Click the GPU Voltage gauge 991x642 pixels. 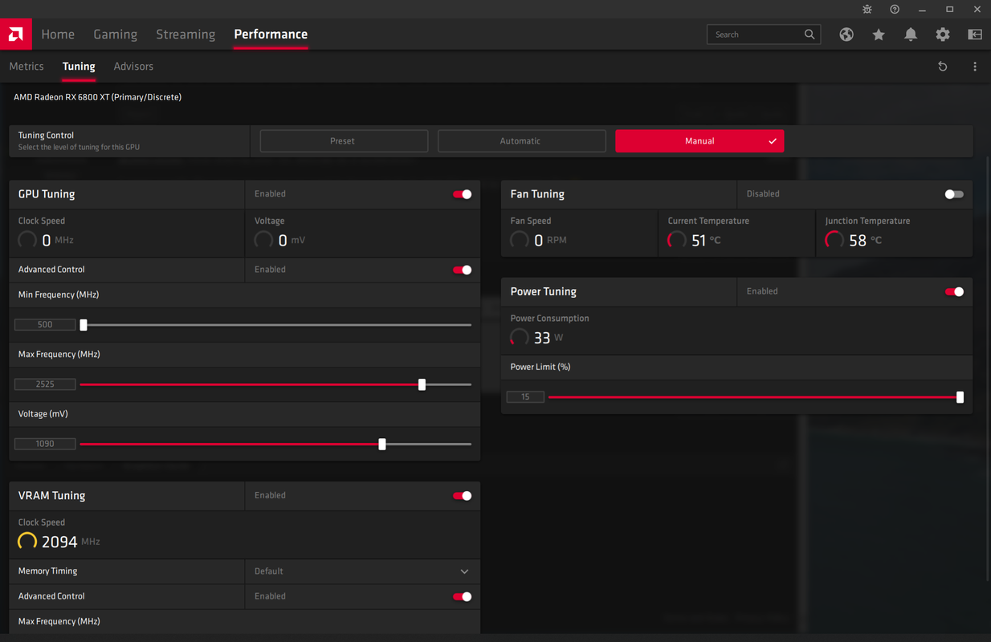click(x=263, y=240)
